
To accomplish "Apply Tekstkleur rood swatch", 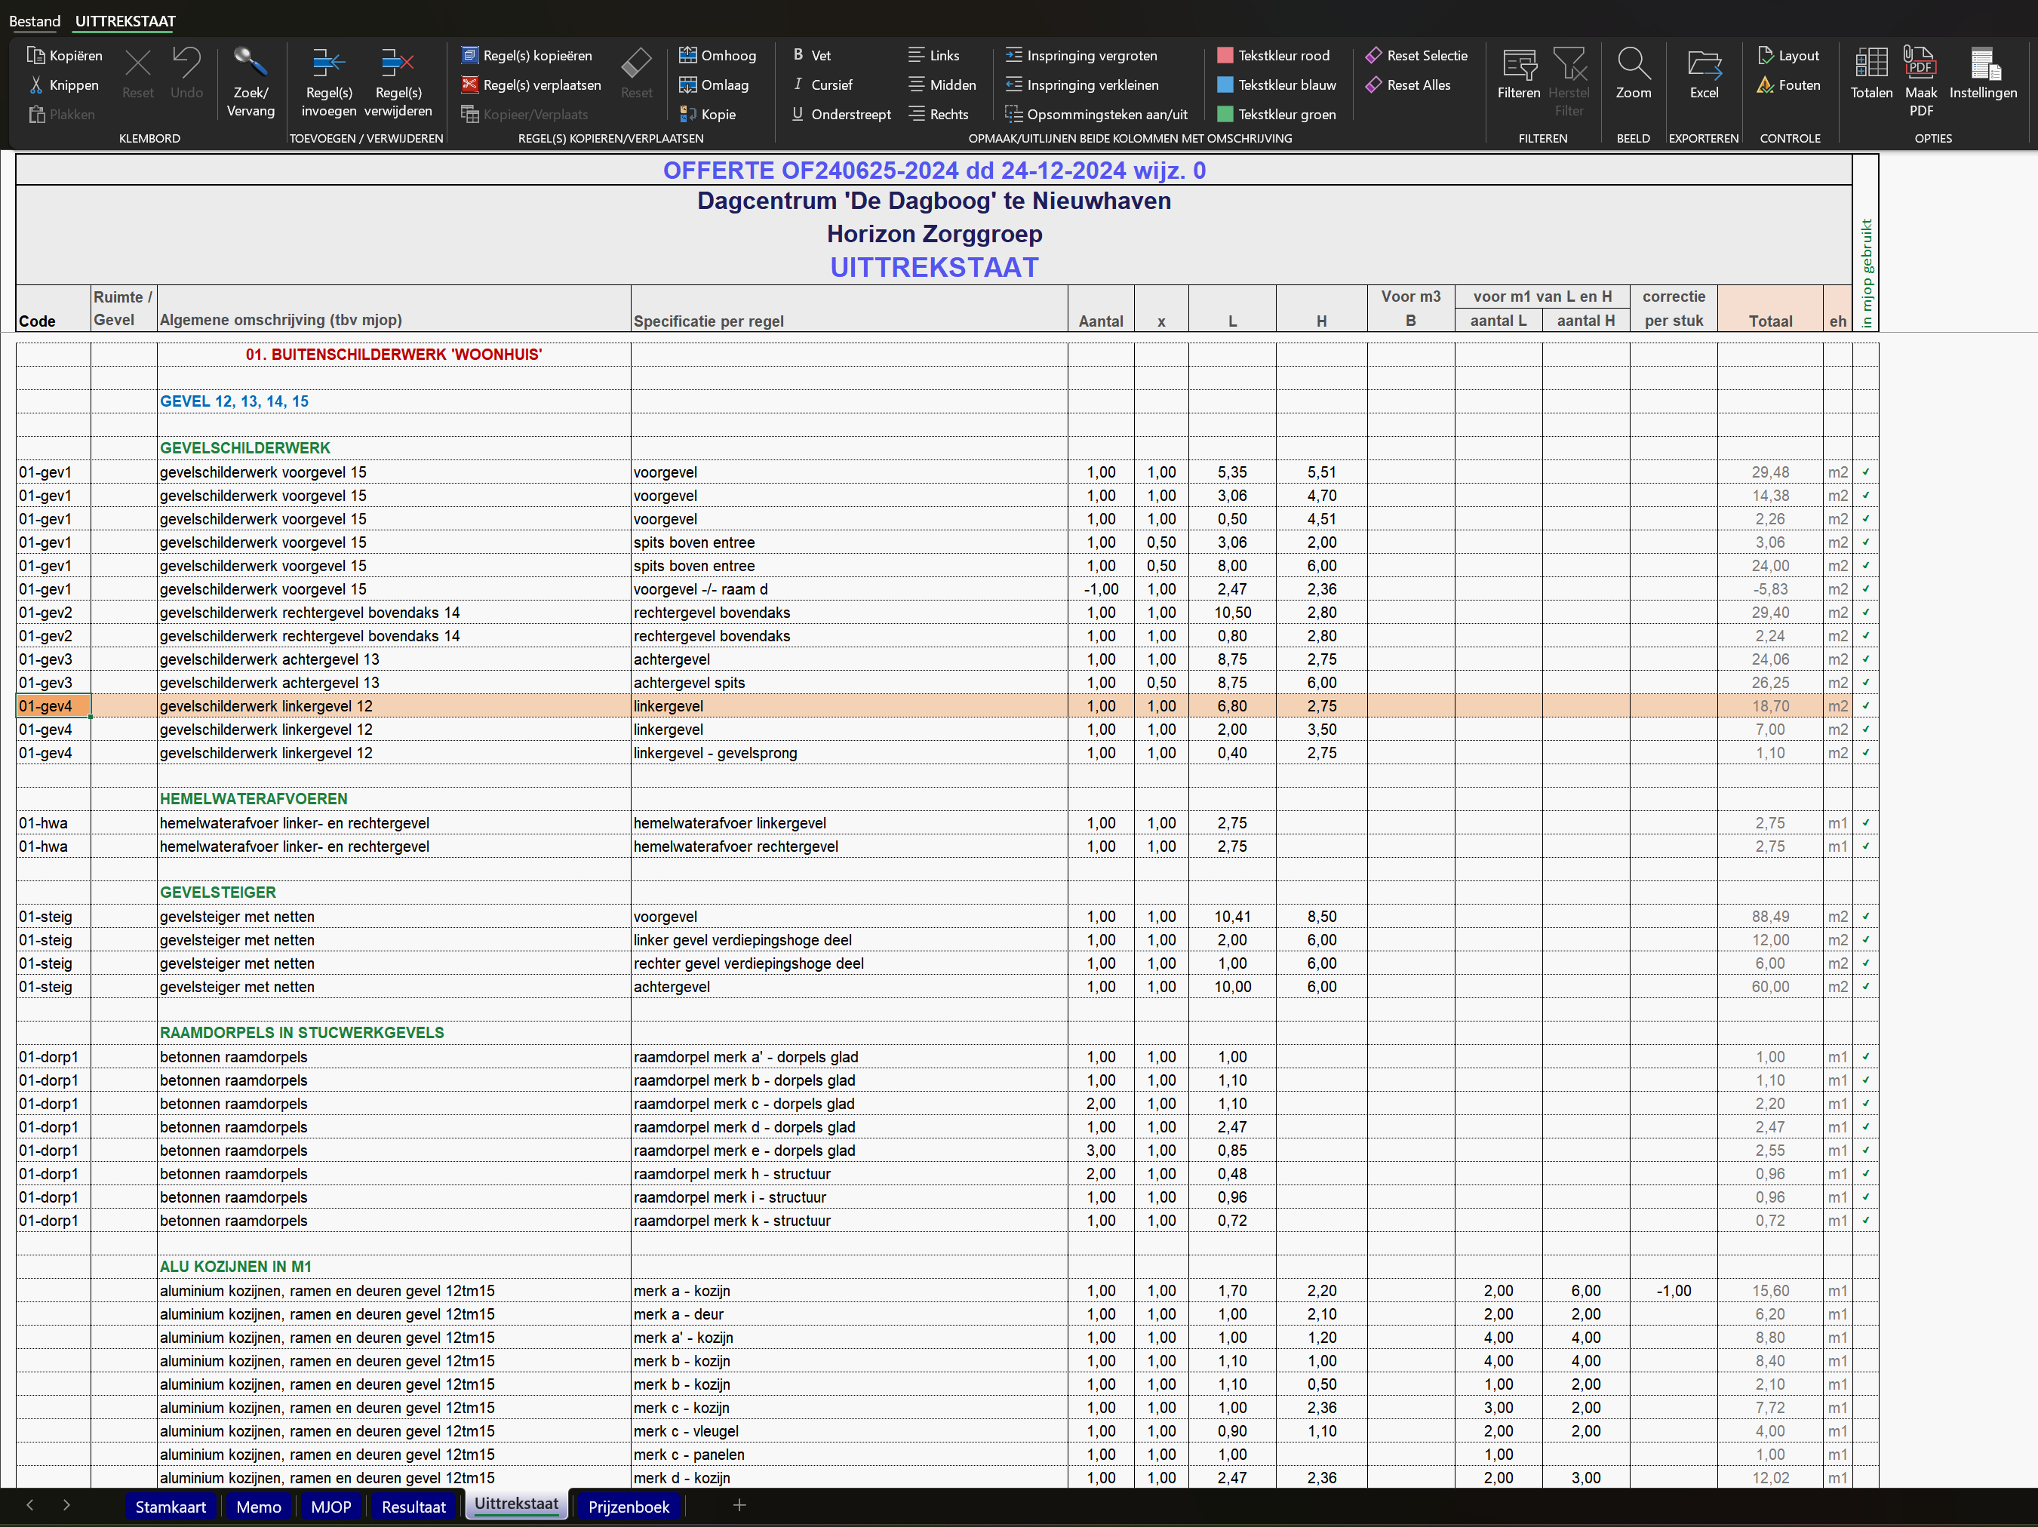I will click(x=1225, y=55).
